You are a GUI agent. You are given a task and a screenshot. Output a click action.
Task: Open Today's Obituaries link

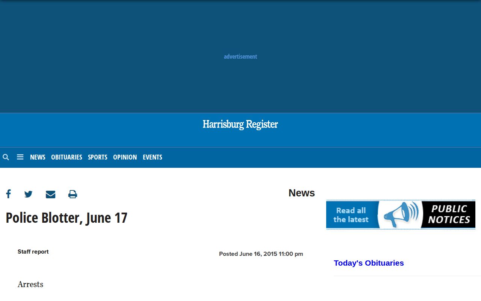tap(369, 263)
